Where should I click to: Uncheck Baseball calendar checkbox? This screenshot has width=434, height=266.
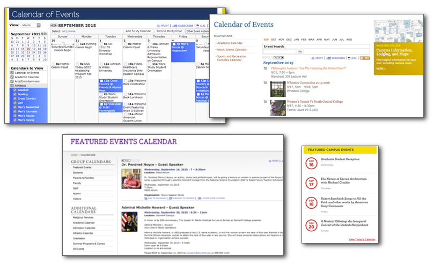(x=15, y=90)
